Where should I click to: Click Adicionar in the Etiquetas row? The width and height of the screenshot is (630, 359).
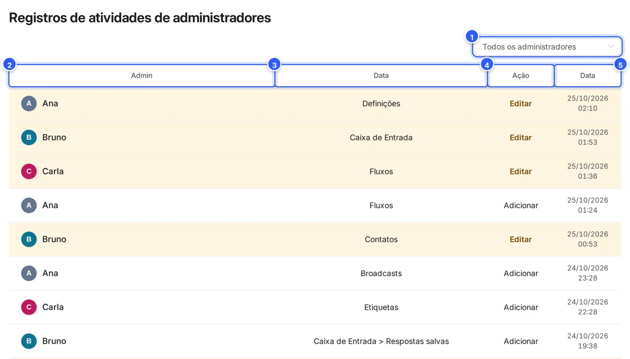pyautogui.click(x=521, y=307)
